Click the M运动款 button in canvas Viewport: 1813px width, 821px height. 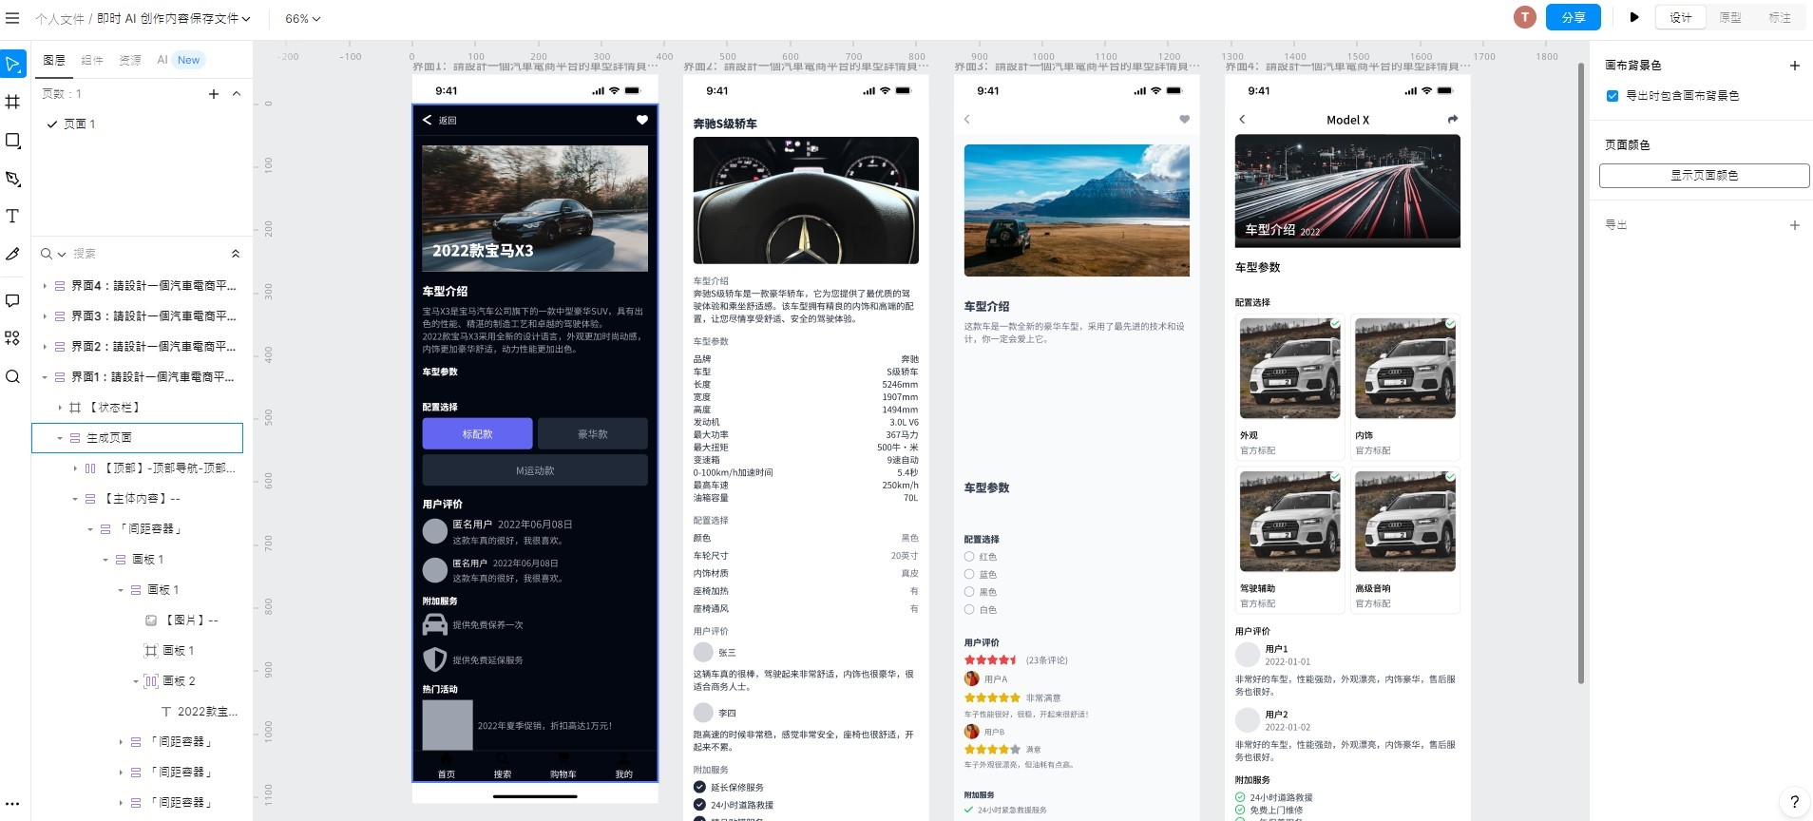click(x=535, y=470)
